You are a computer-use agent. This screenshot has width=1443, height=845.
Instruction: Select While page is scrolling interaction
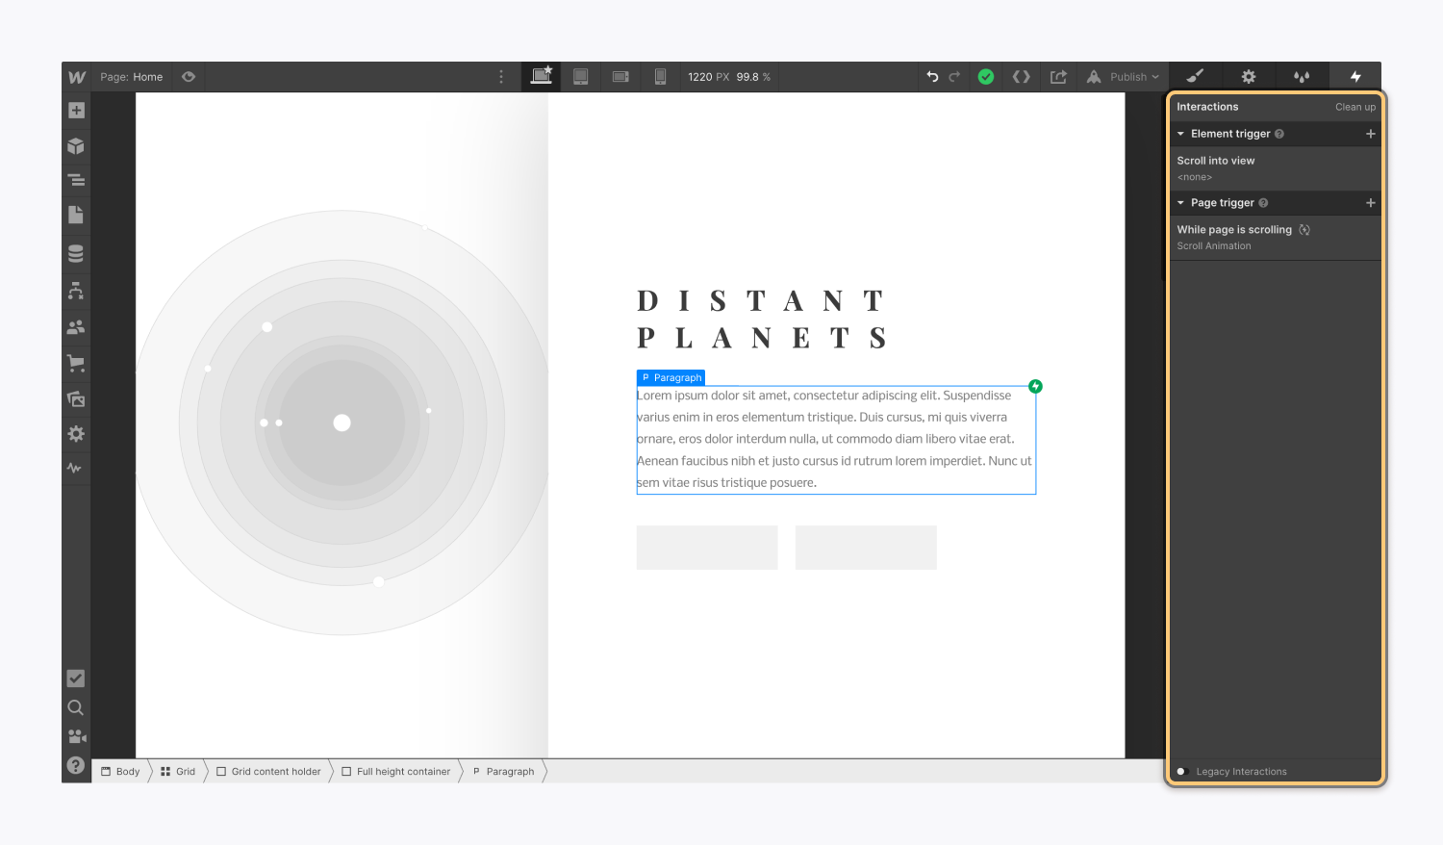click(x=1276, y=238)
